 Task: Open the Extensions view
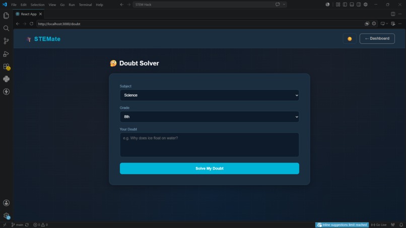tap(6, 66)
